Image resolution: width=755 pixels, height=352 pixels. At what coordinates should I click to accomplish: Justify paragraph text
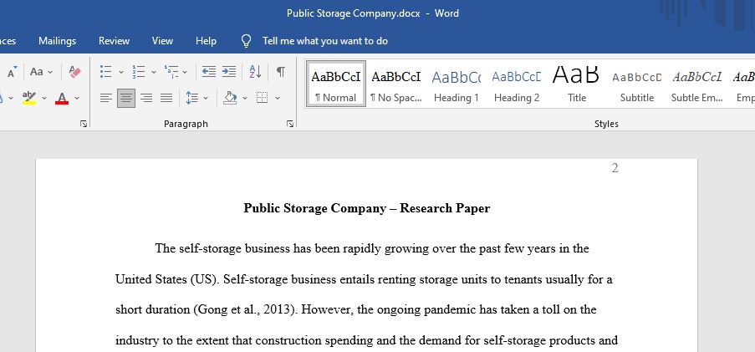point(166,98)
